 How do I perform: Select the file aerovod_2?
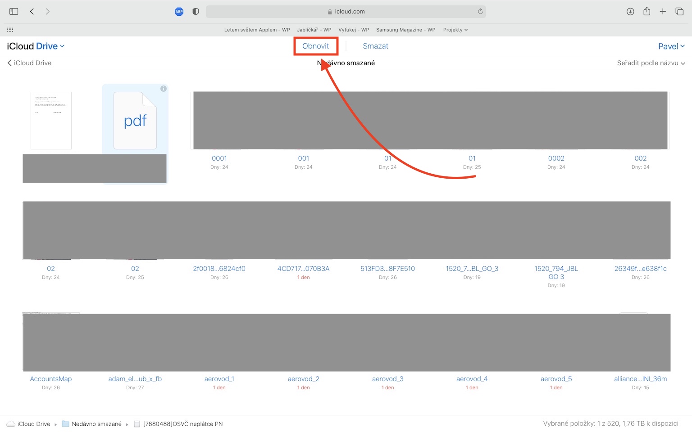304,379
